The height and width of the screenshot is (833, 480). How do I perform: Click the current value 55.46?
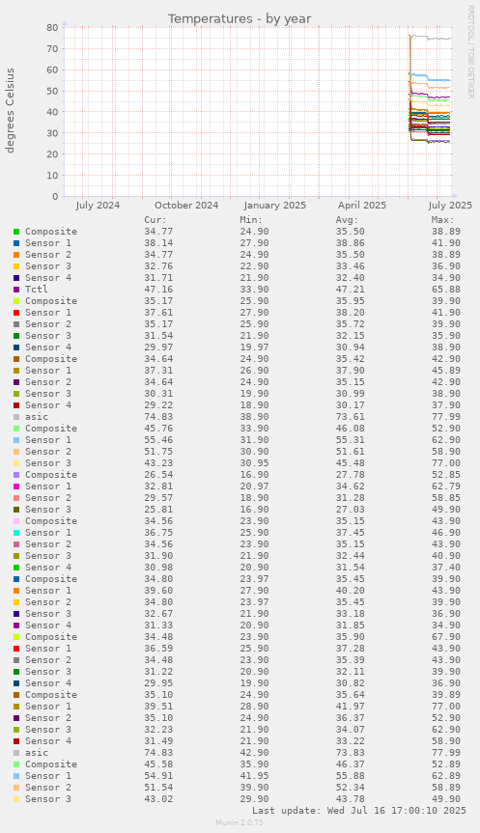(x=158, y=440)
